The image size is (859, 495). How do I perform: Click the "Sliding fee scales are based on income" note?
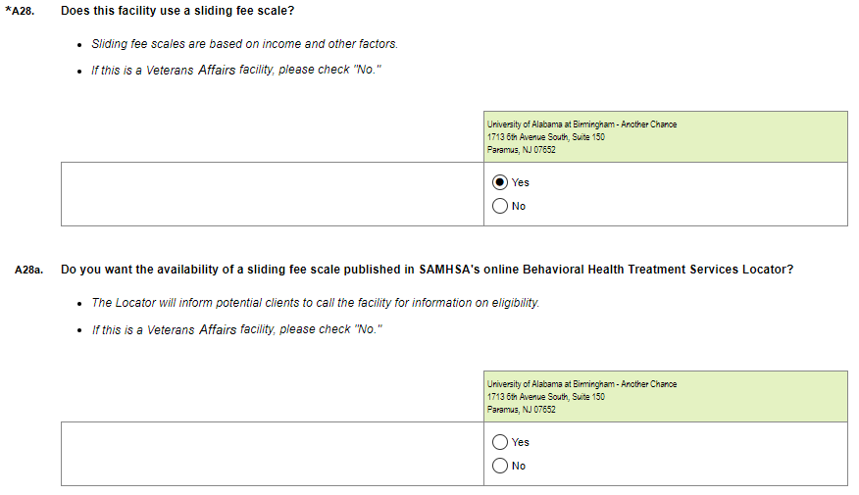click(244, 44)
